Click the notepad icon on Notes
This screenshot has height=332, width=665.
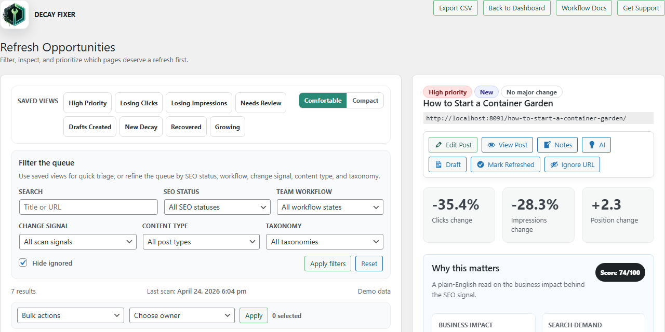[547, 145]
